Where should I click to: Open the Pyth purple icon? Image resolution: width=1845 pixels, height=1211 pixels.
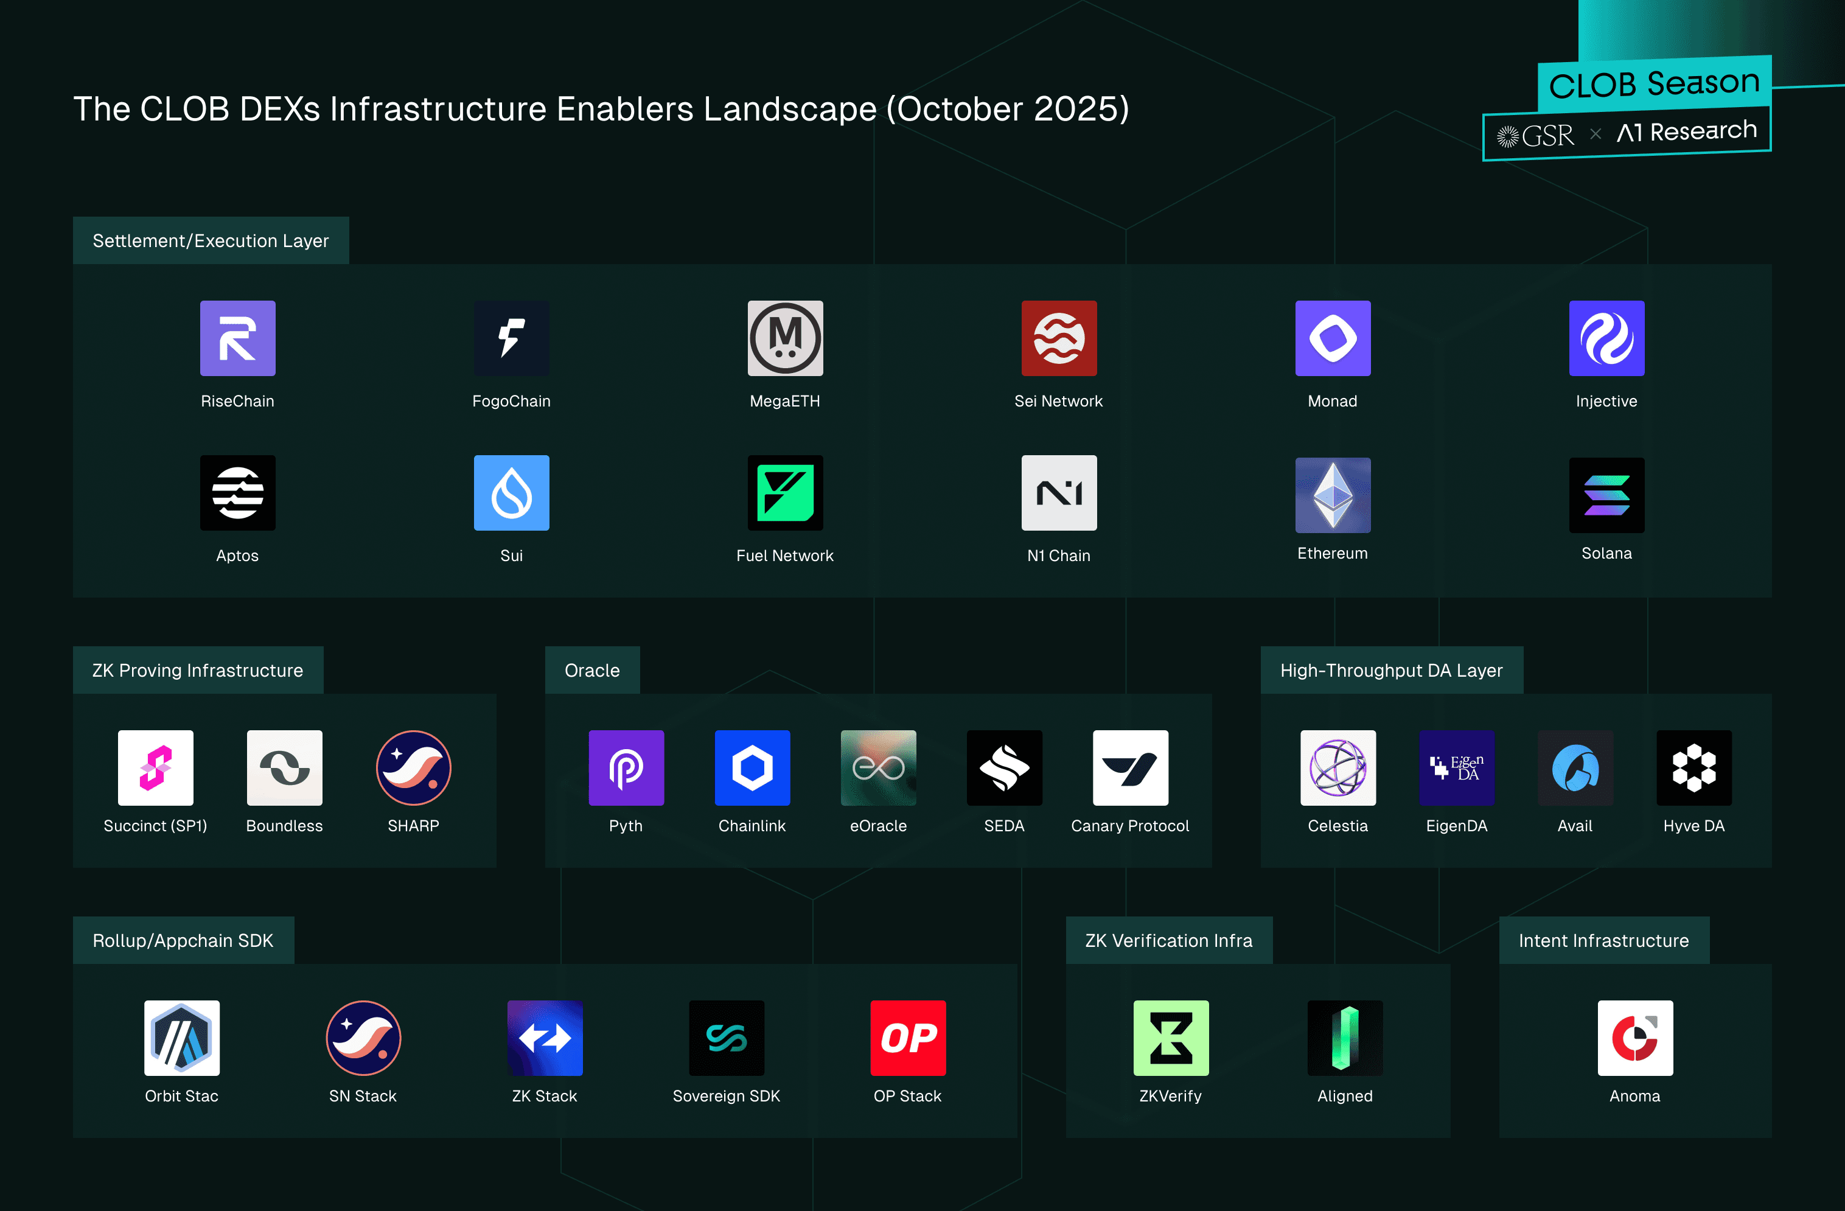pos(626,767)
